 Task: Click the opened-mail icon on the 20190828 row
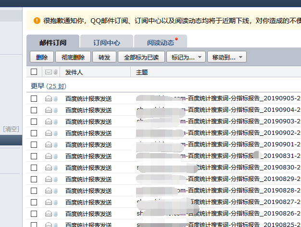49,191
